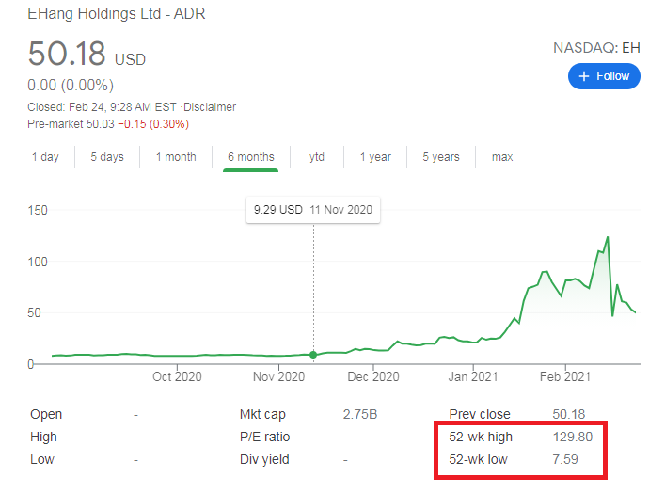Click the NASDAQ: EH ticker label

click(596, 48)
